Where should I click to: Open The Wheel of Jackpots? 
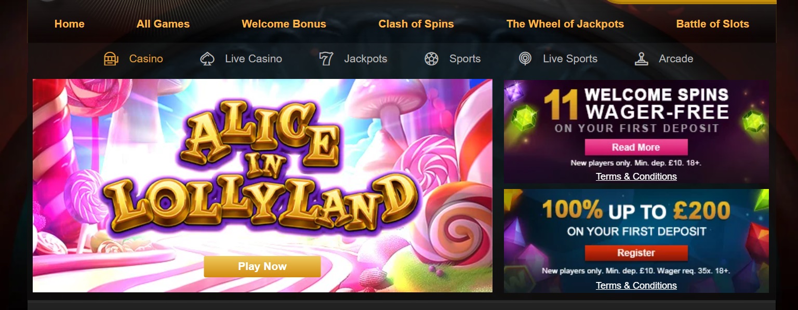pyautogui.click(x=565, y=24)
